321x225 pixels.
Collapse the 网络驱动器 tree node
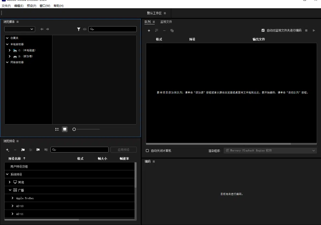click(7, 62)
